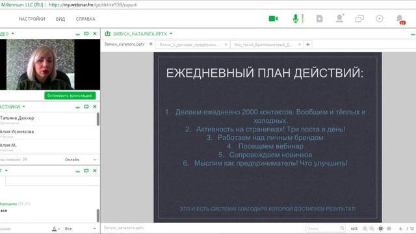
Task: Open the notifications bell icon
Action: (x=400, y=19)
